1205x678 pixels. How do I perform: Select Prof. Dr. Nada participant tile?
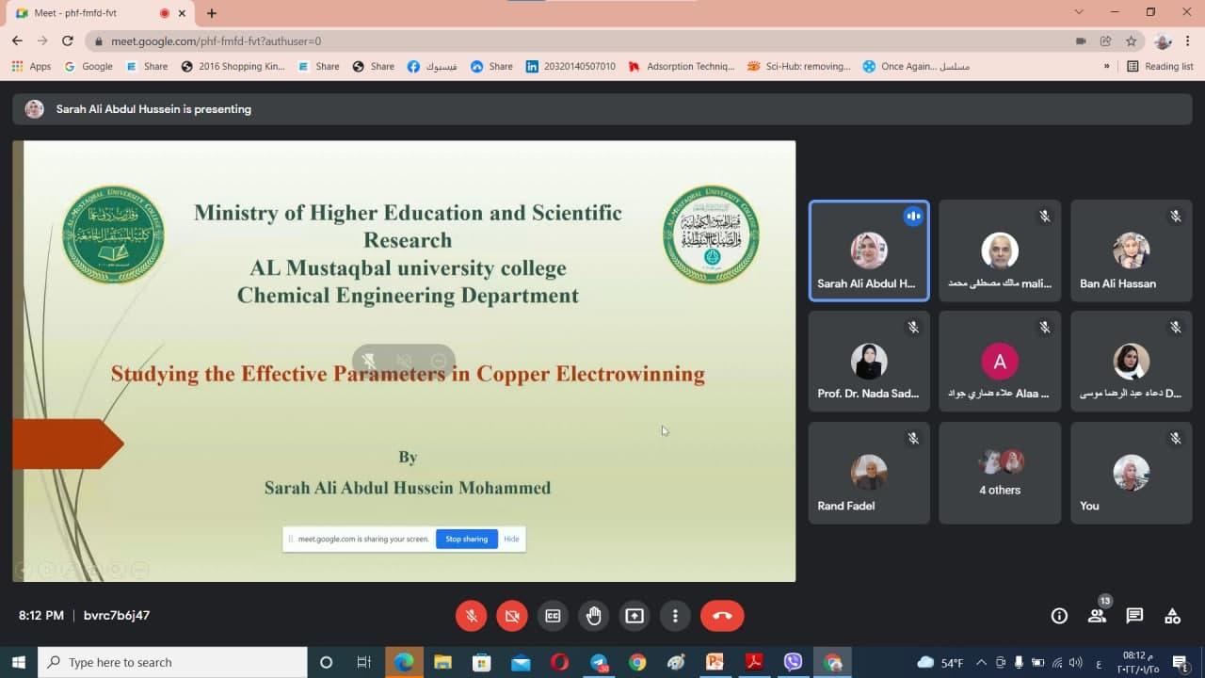pos(869,361)
